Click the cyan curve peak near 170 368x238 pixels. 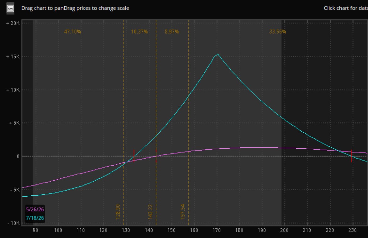click(218, 54)
